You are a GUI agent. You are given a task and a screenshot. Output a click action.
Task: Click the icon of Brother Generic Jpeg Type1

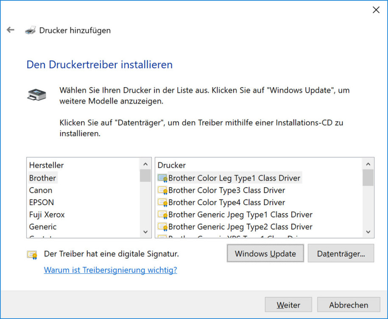(162, 214)
